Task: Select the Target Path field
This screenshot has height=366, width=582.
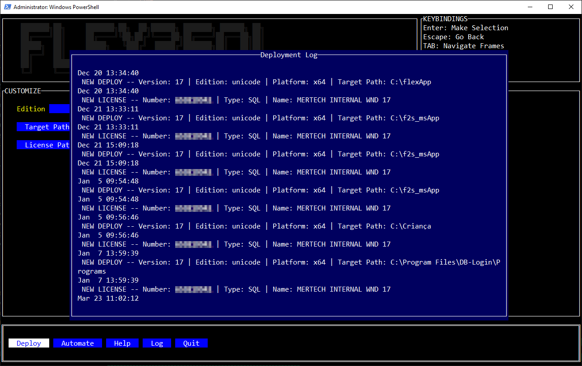Action: point(43,127)
